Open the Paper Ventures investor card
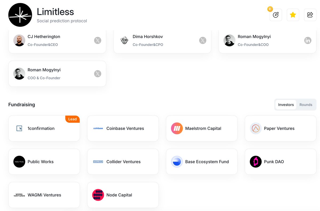 281,128
